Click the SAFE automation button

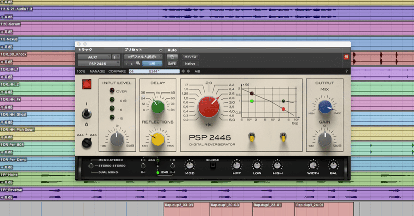172,64
